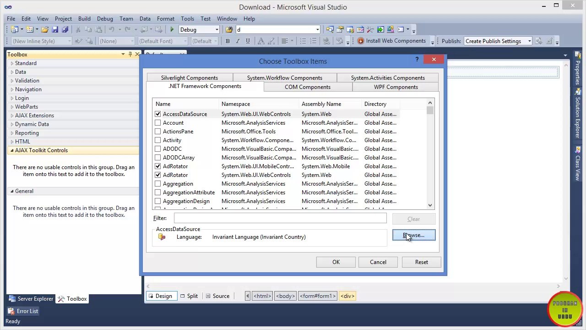The height and width of the screenshot is (330, 586).
Task: Click the Start Page green arrow icon
Action: point(380,30)
